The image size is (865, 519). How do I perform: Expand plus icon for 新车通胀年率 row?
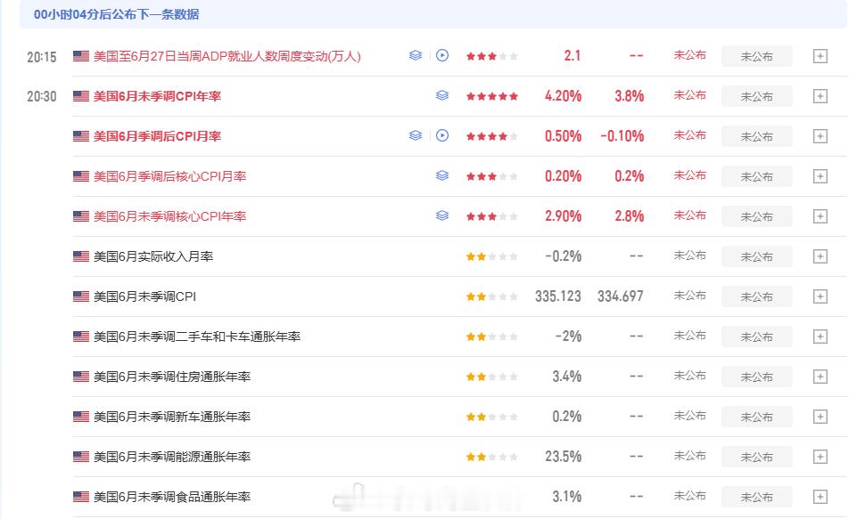point(820,417)
